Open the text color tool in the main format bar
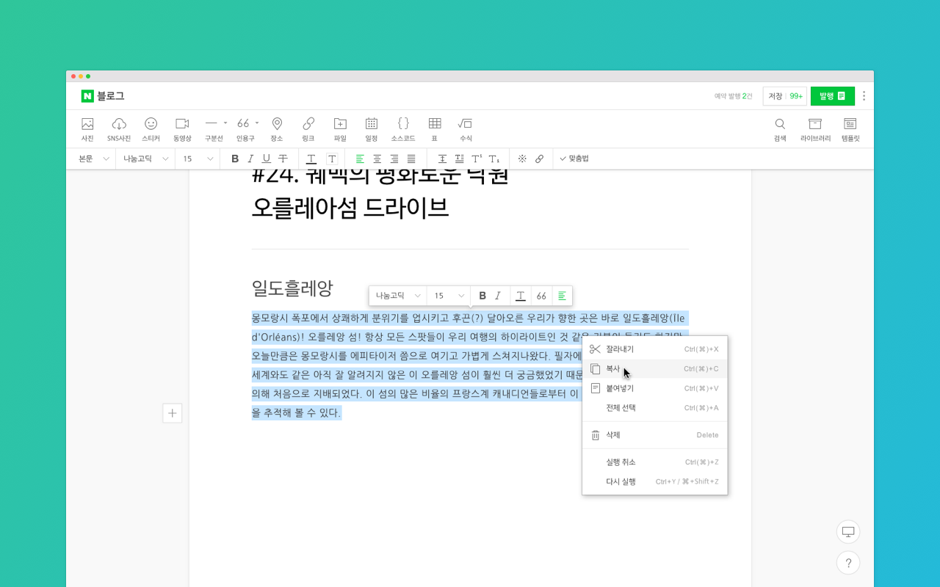The width and height of the screenshot is (940, 587). (311, 158)
